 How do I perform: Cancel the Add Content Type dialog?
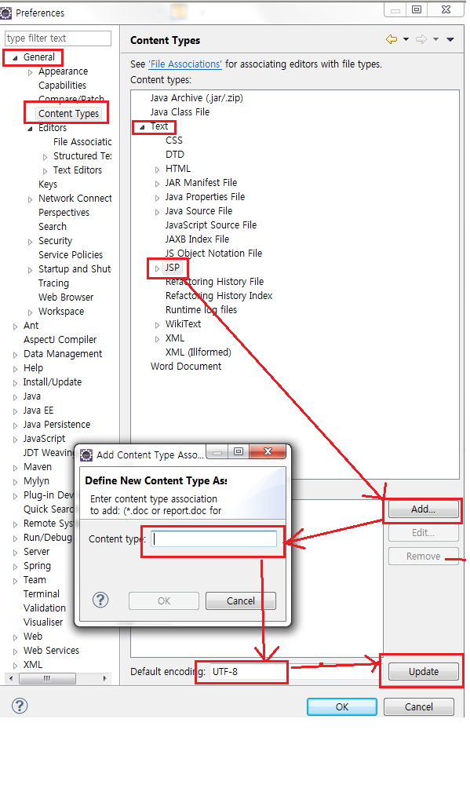coord(241,601)
